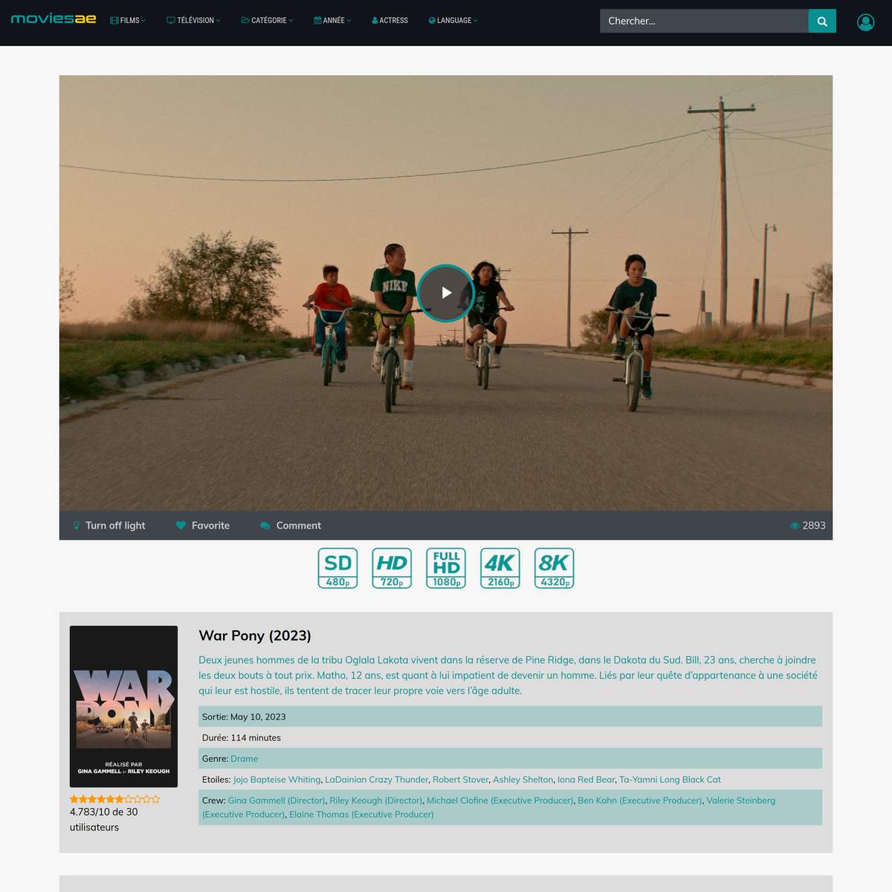Image resolution: width=892 pixels, height=892 pixels.
Task: Open Gina Gammell (Director) link
Action: click(277, 801)
